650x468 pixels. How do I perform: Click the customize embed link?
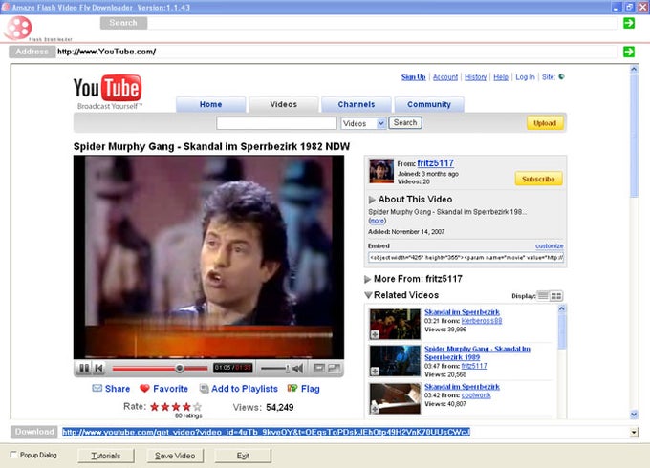[x=549, y=245]
